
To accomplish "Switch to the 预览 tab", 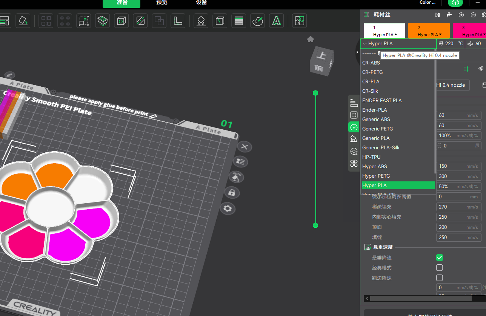I will 161,3.
